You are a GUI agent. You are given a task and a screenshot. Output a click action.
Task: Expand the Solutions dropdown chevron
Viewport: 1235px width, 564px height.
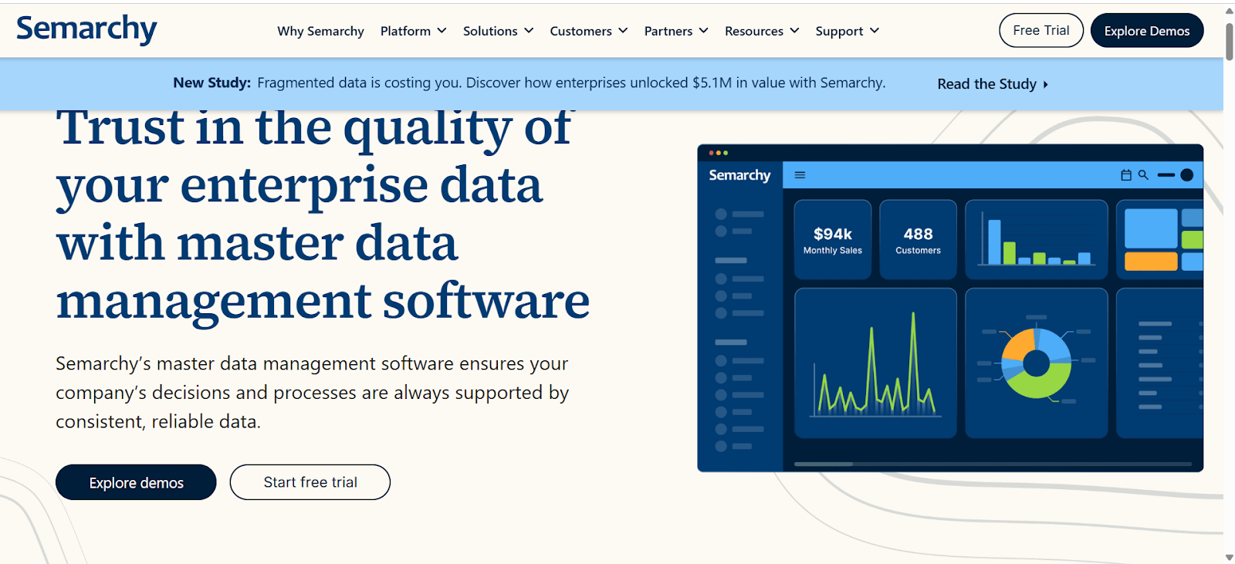coord(529,31)
